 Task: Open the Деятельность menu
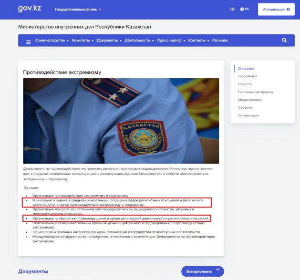point(137,41)
